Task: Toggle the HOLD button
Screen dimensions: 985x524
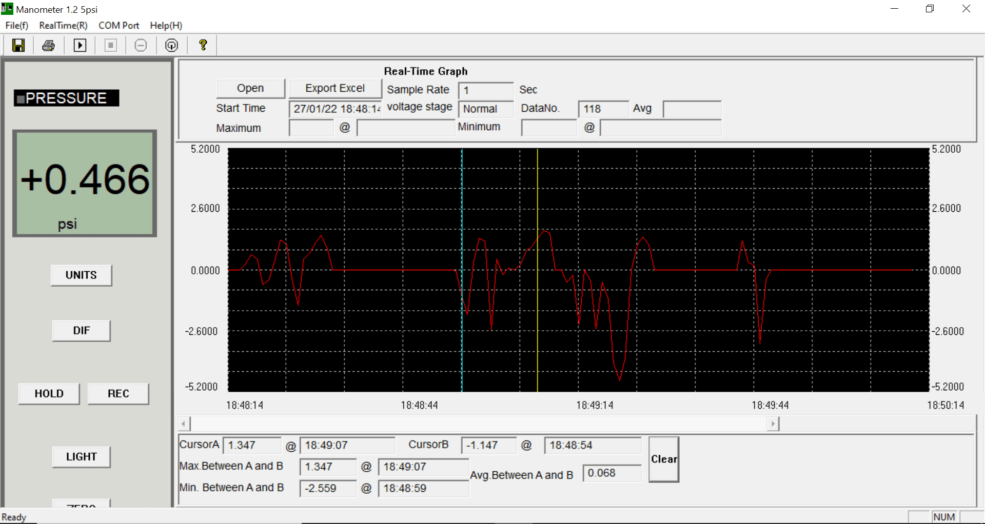Action: (49, 394)
